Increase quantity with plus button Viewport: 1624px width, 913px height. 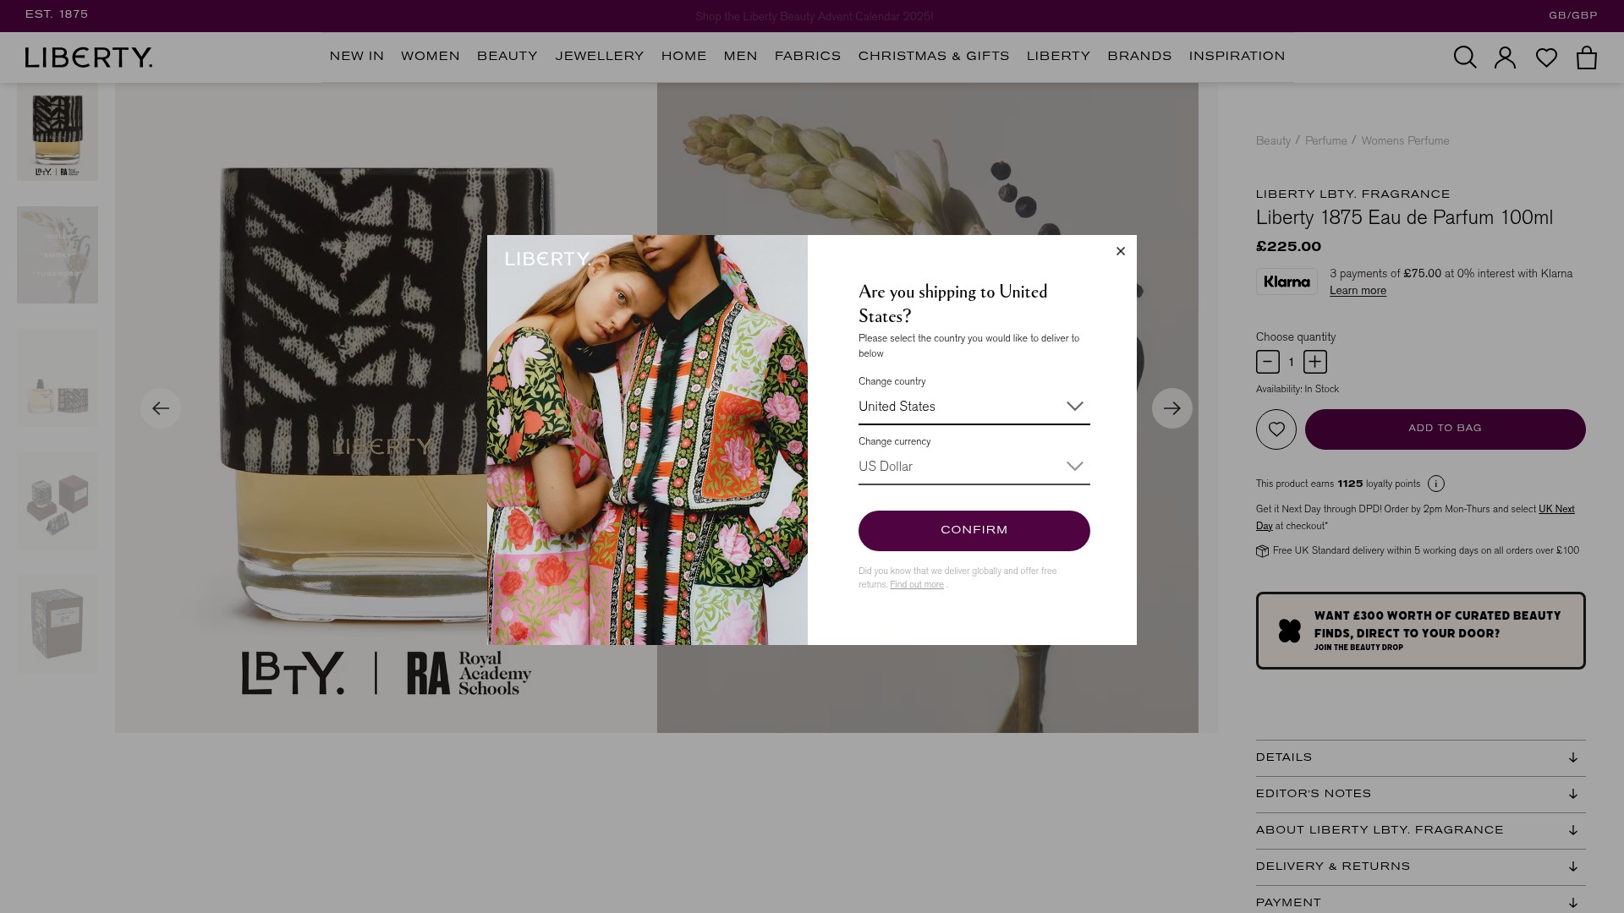pyautogui.click(x=1314, y=362)
